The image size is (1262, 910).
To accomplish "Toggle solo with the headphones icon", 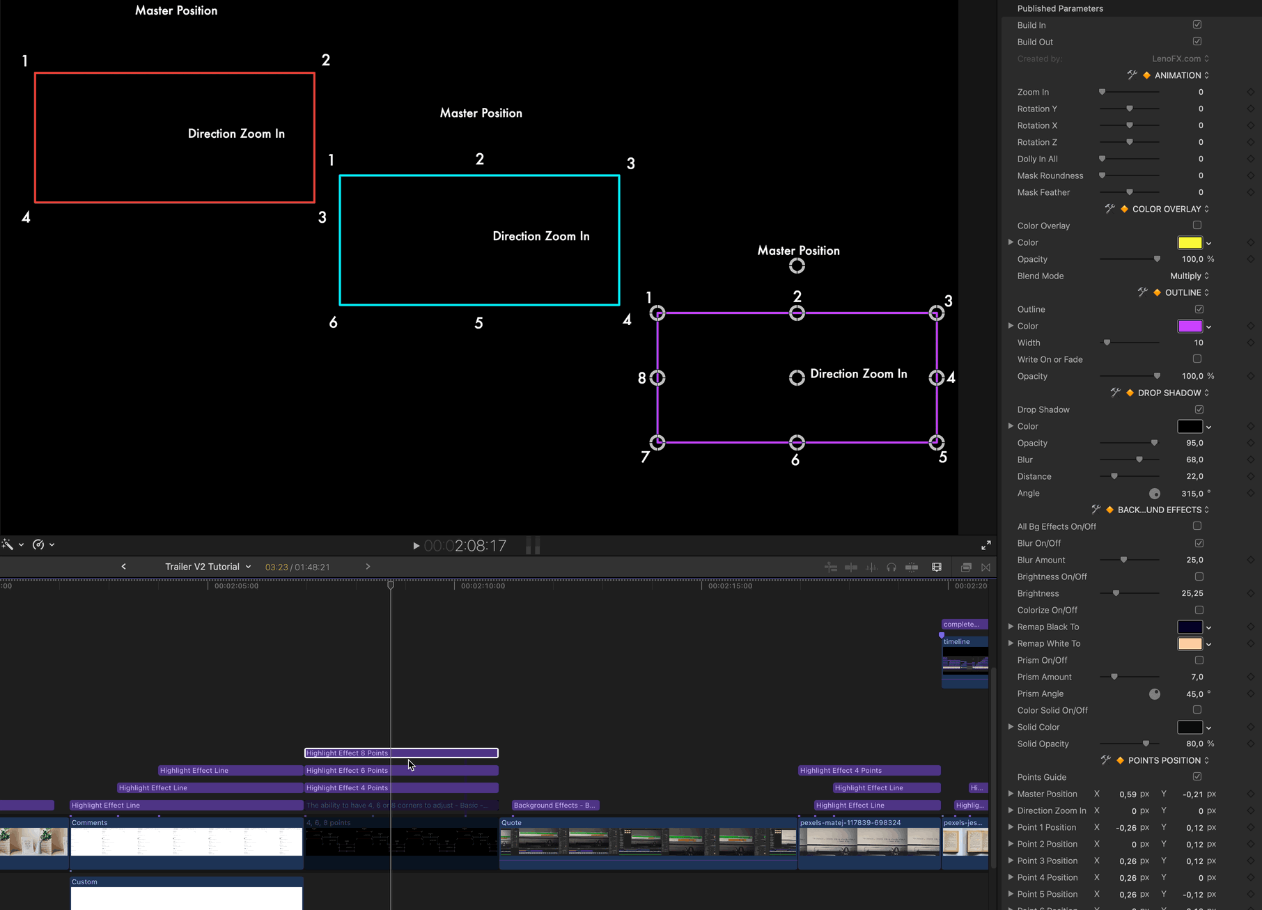I will click(891, 567).
